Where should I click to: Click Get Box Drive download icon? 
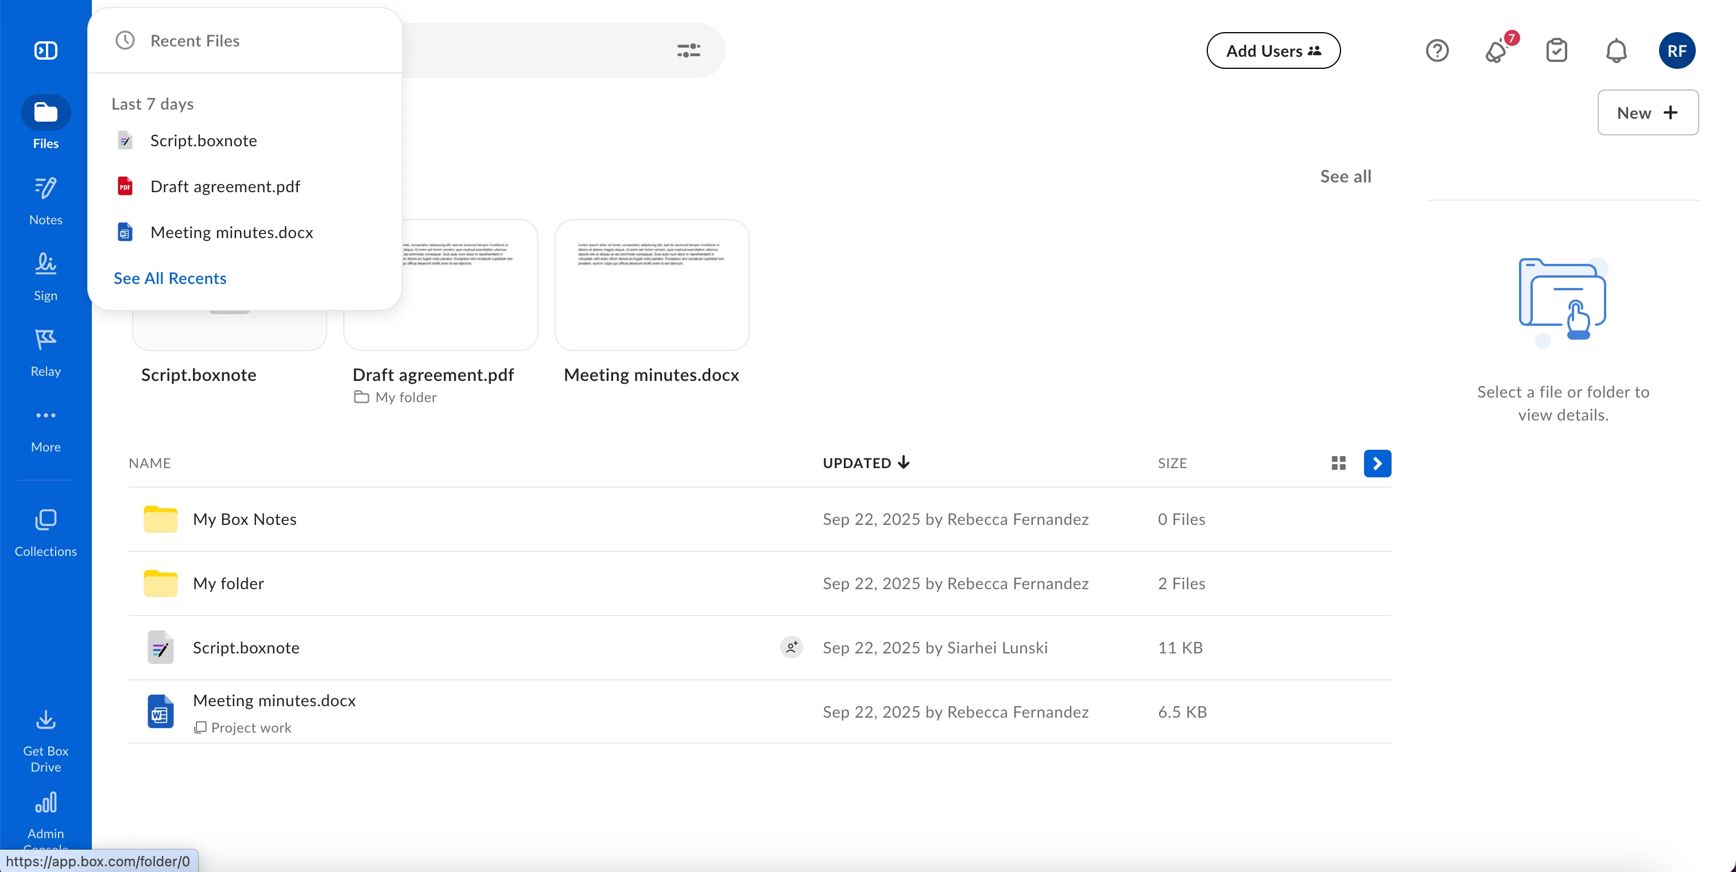point(45,720)
